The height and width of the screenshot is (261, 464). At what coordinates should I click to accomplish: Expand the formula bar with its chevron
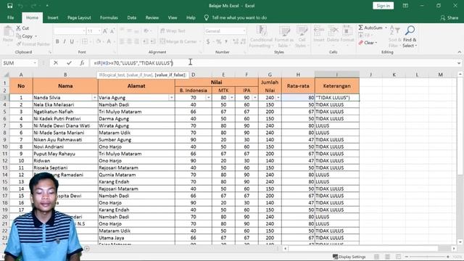click(x=459, y=63)
